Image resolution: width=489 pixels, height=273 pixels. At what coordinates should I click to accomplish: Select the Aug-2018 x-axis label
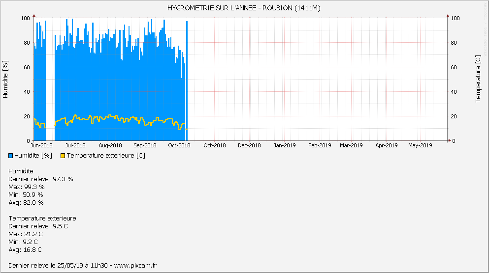(x=110, y=145)
